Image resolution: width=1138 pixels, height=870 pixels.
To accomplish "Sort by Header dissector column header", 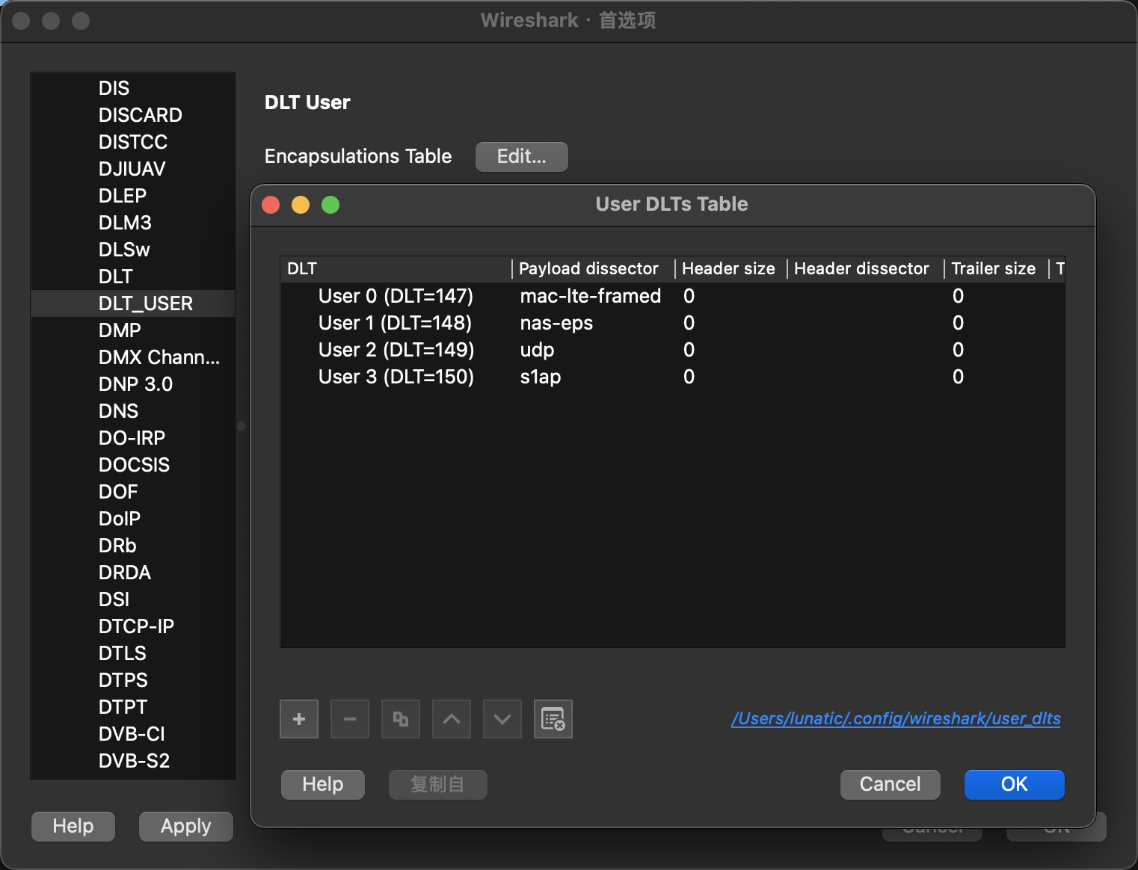I will pos(866,268).
